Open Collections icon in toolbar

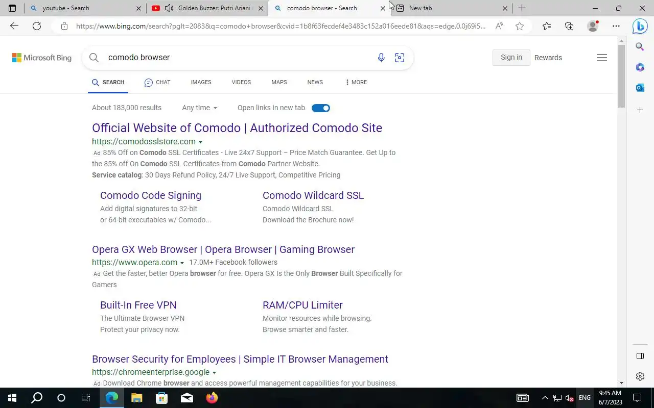coord(569,26)
